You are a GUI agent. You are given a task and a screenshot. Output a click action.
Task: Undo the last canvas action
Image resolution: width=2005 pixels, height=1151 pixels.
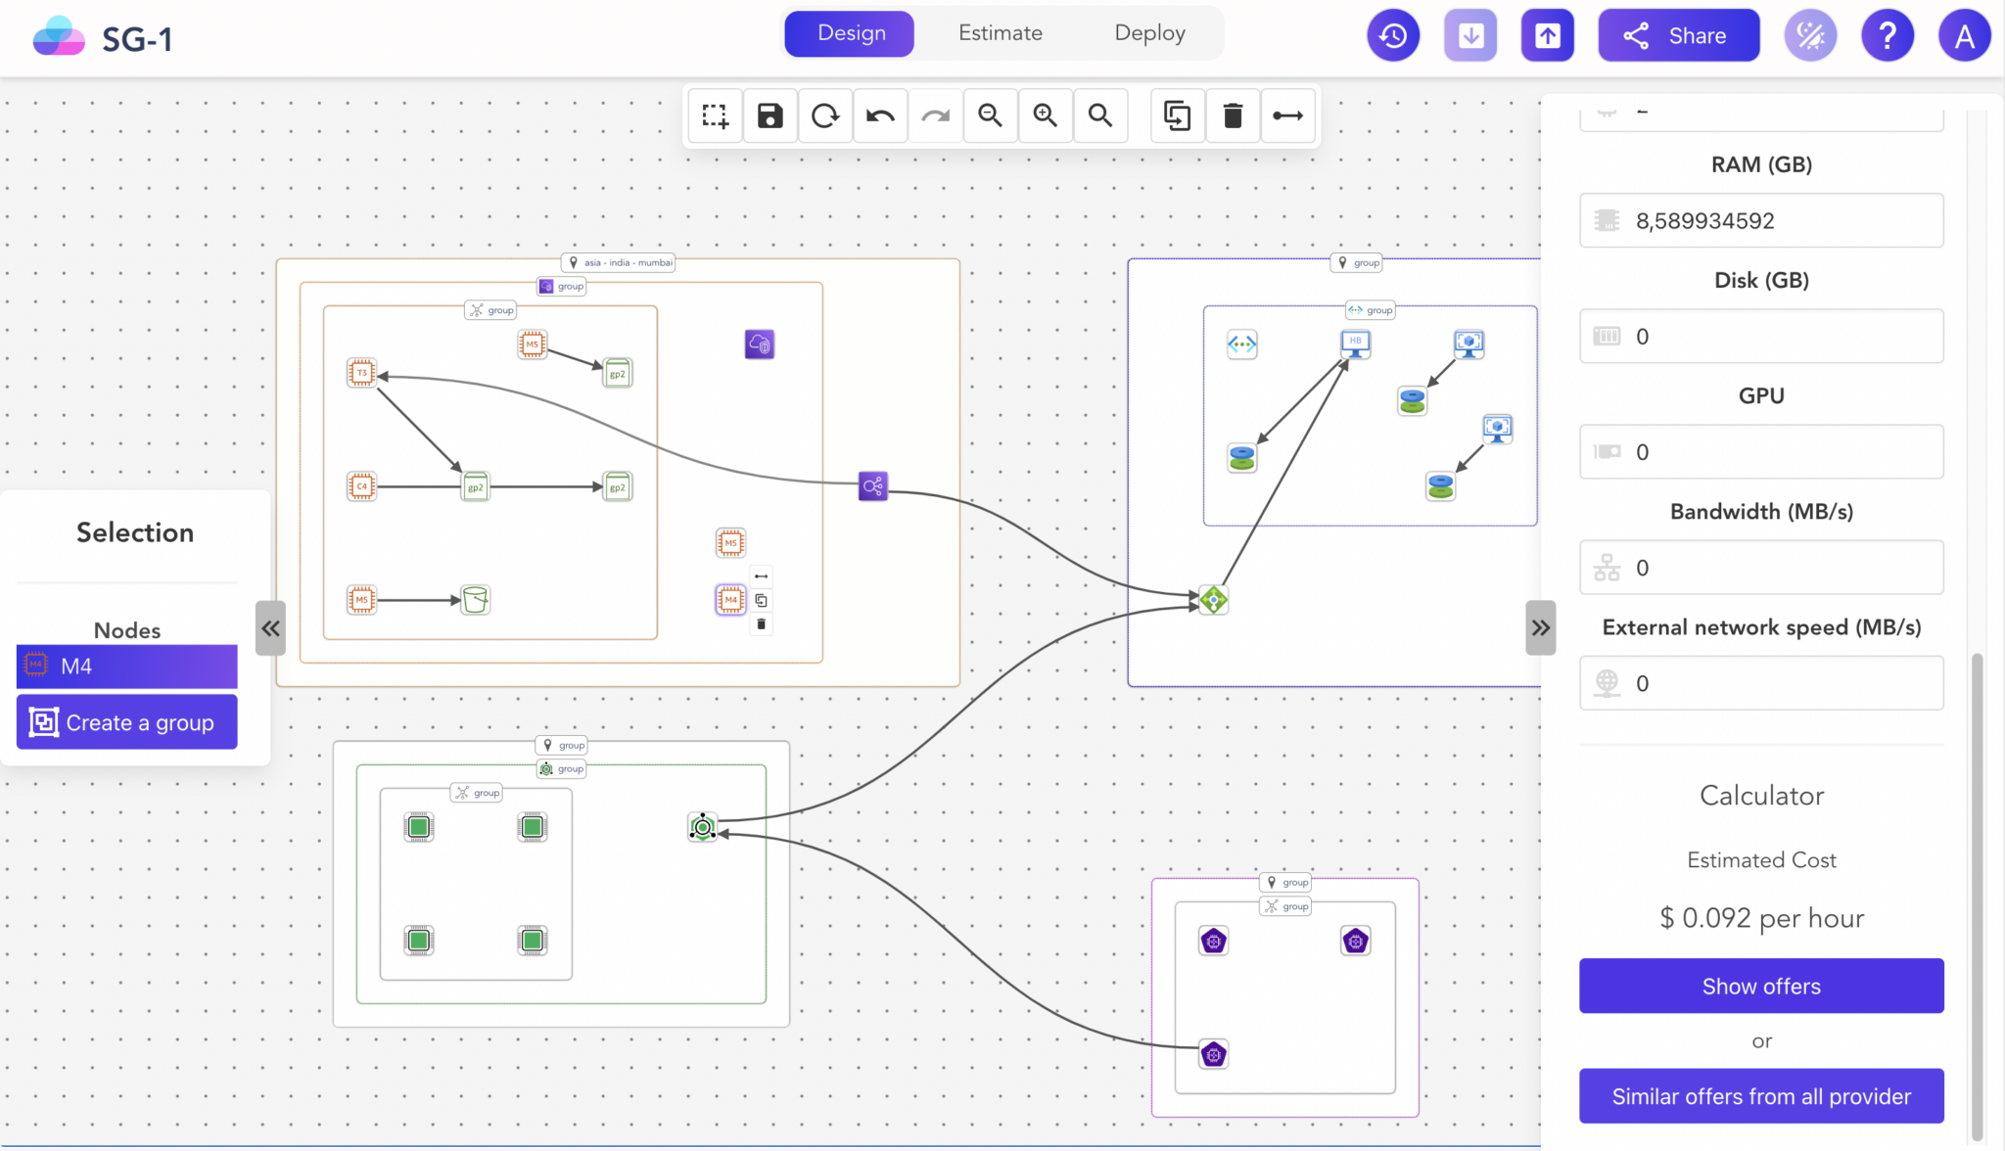(880, 115)
